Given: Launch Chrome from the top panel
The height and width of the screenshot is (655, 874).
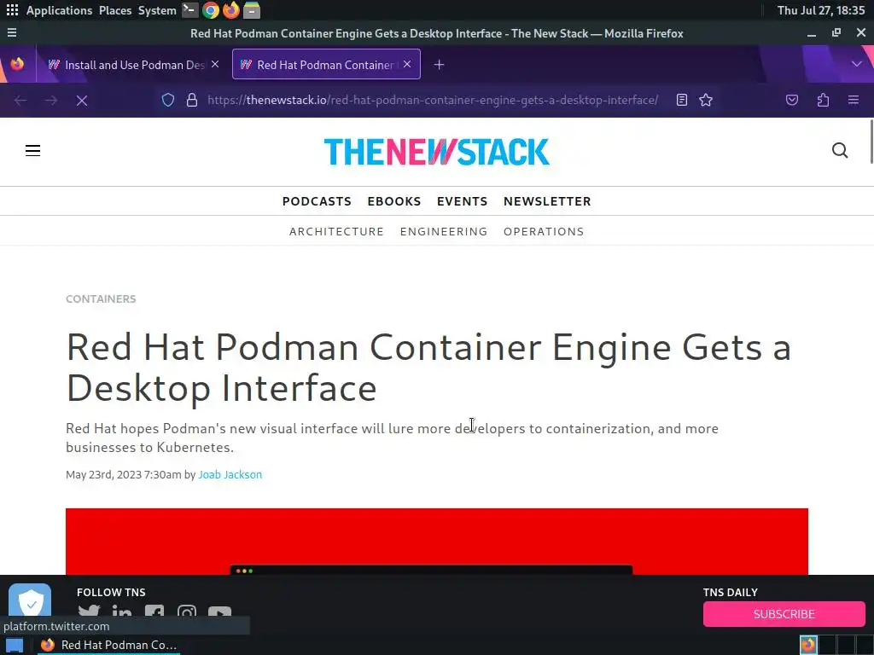Looking at the screenshot, I should coord(211,10).
